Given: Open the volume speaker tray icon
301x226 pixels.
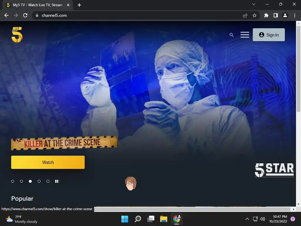Looking at the screenshot, I should click(x=262, y=219).
